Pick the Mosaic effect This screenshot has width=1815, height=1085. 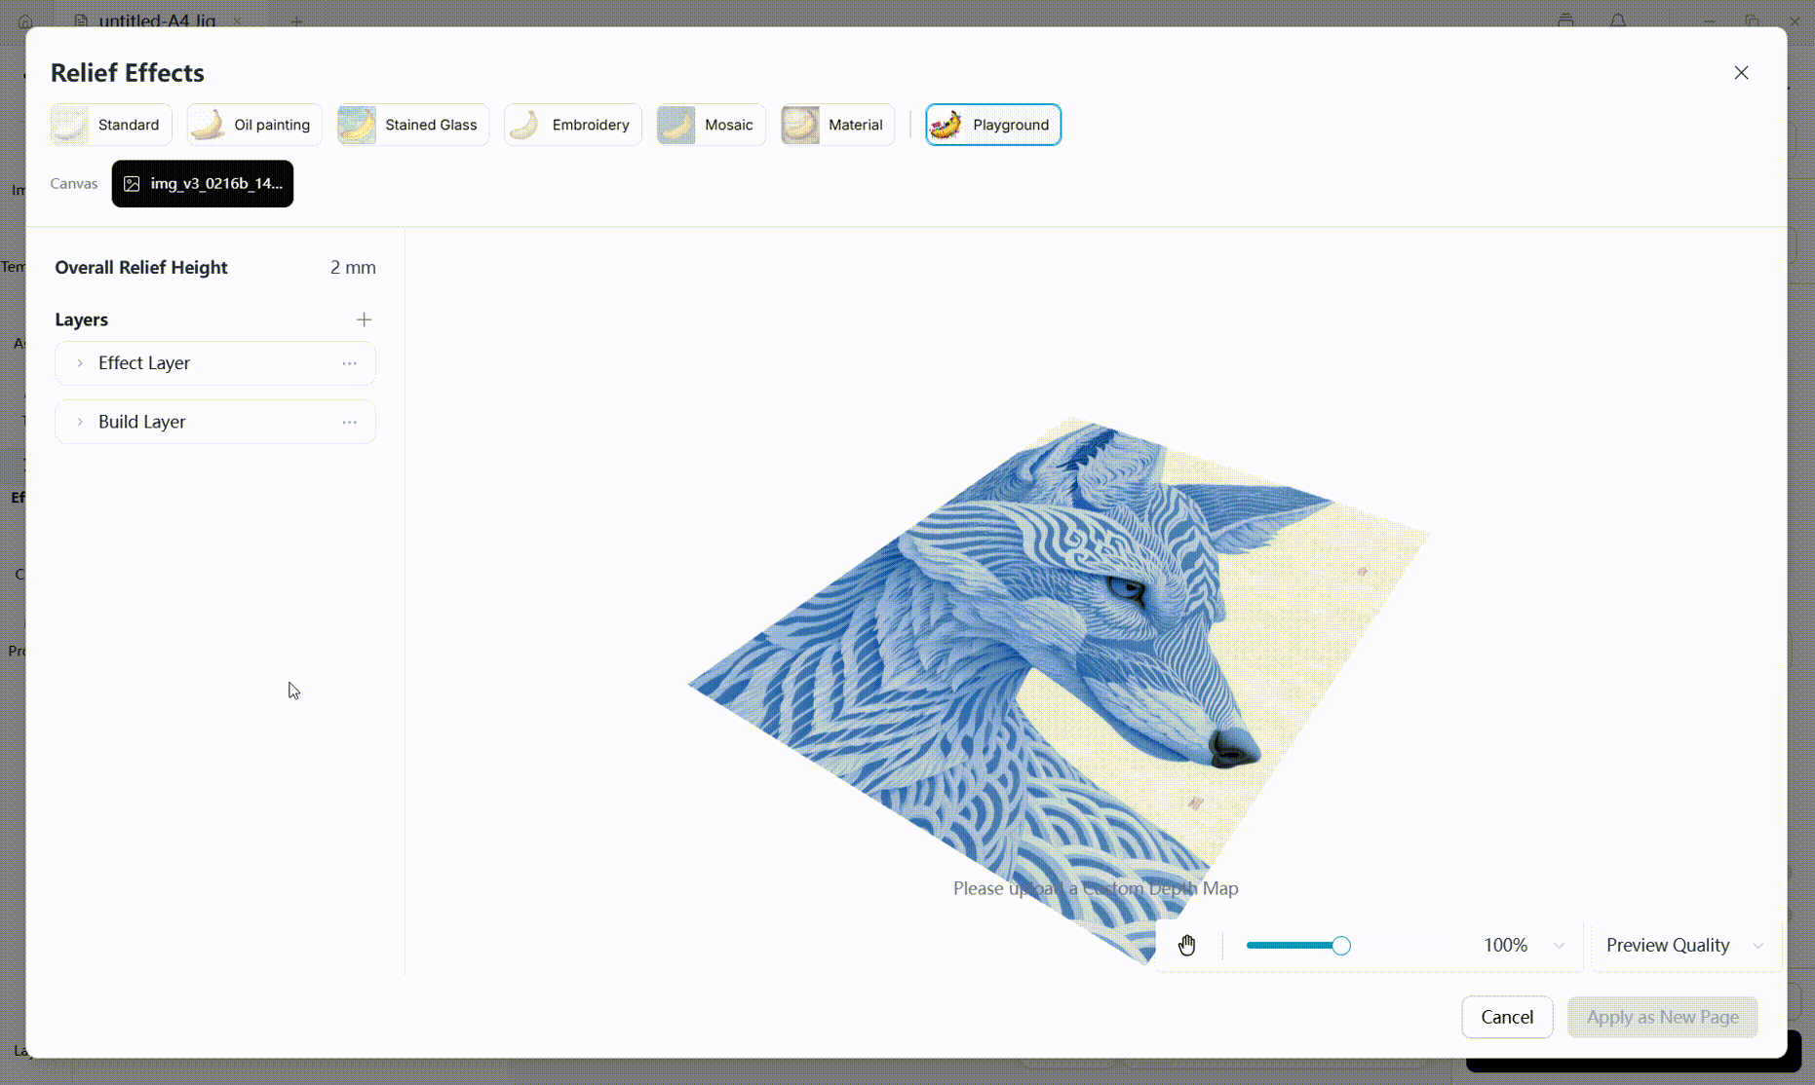(x=711, y=125)
